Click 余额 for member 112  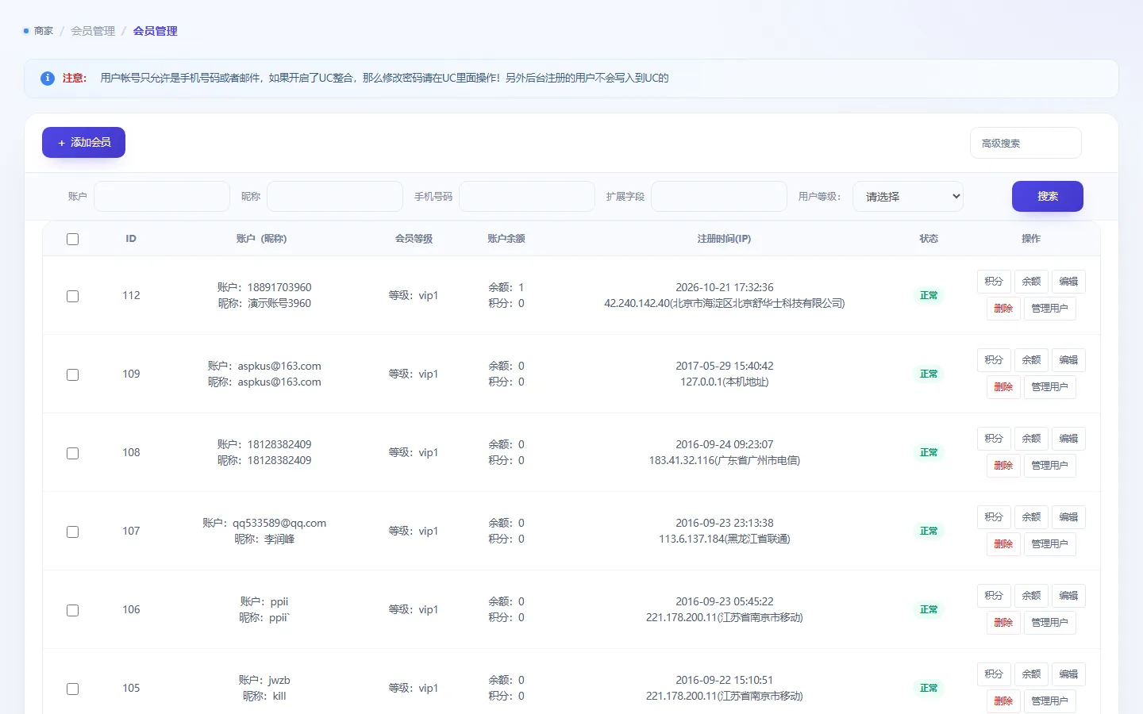(1031, 282)
